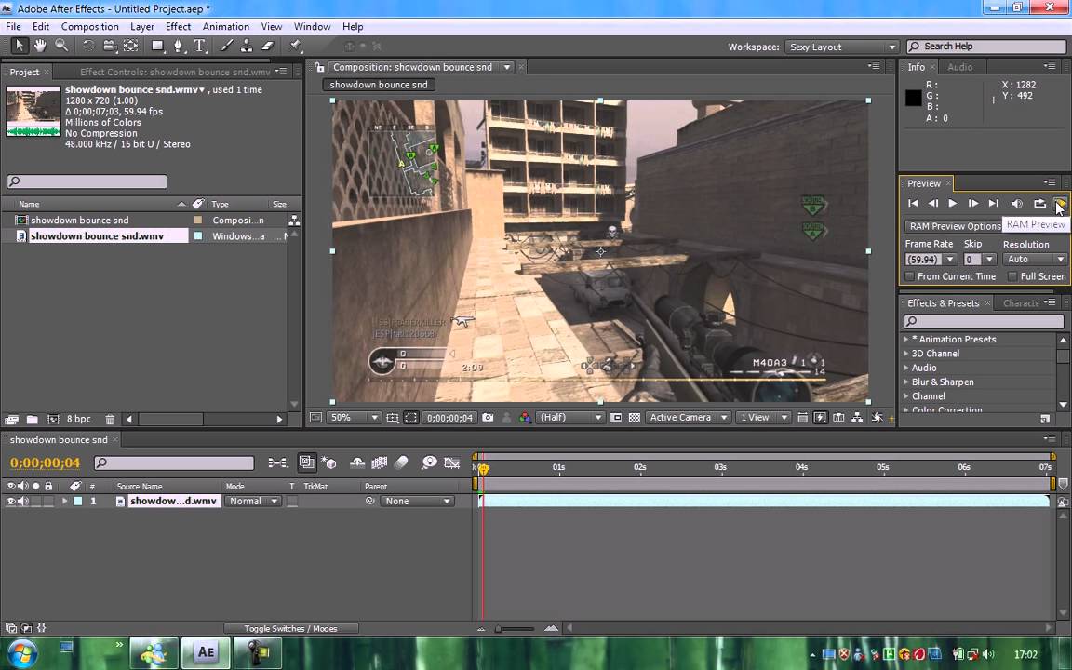Open layer blending mode Normal dropdown
Screen dimensions: 1072x670
click(x=254, y=502)
